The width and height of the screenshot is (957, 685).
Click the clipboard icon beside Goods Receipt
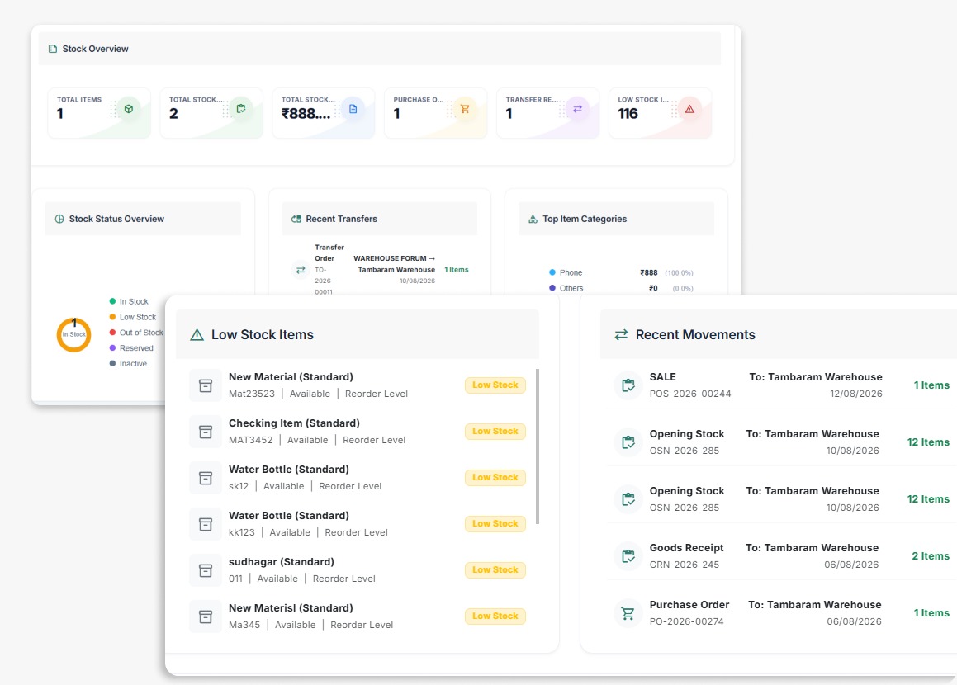(628, 556)
